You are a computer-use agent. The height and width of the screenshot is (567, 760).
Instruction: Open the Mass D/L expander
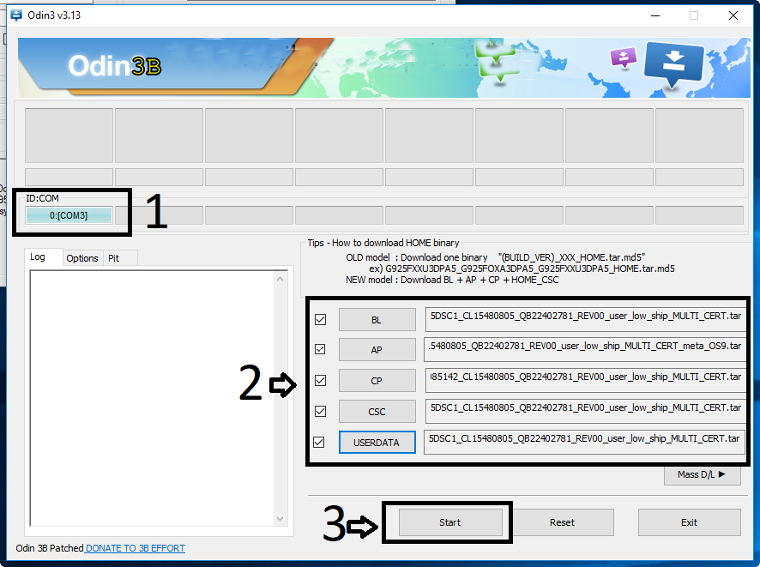click(703, 475)
